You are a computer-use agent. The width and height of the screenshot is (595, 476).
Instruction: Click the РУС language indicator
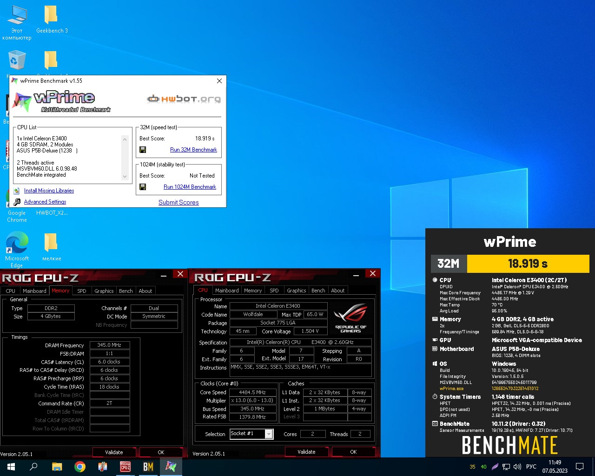point(531,467)
